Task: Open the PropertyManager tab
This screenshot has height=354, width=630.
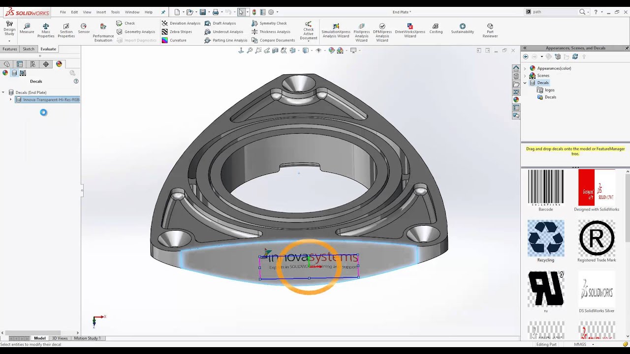Action: (20, 64)
